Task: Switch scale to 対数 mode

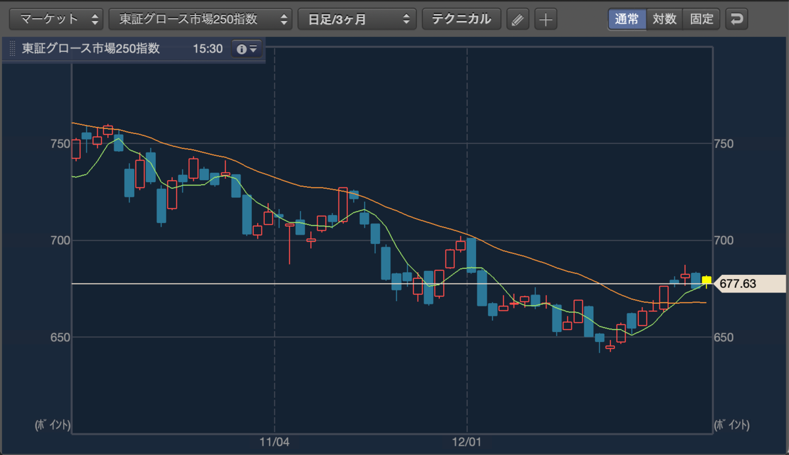Action: point(664,19)
